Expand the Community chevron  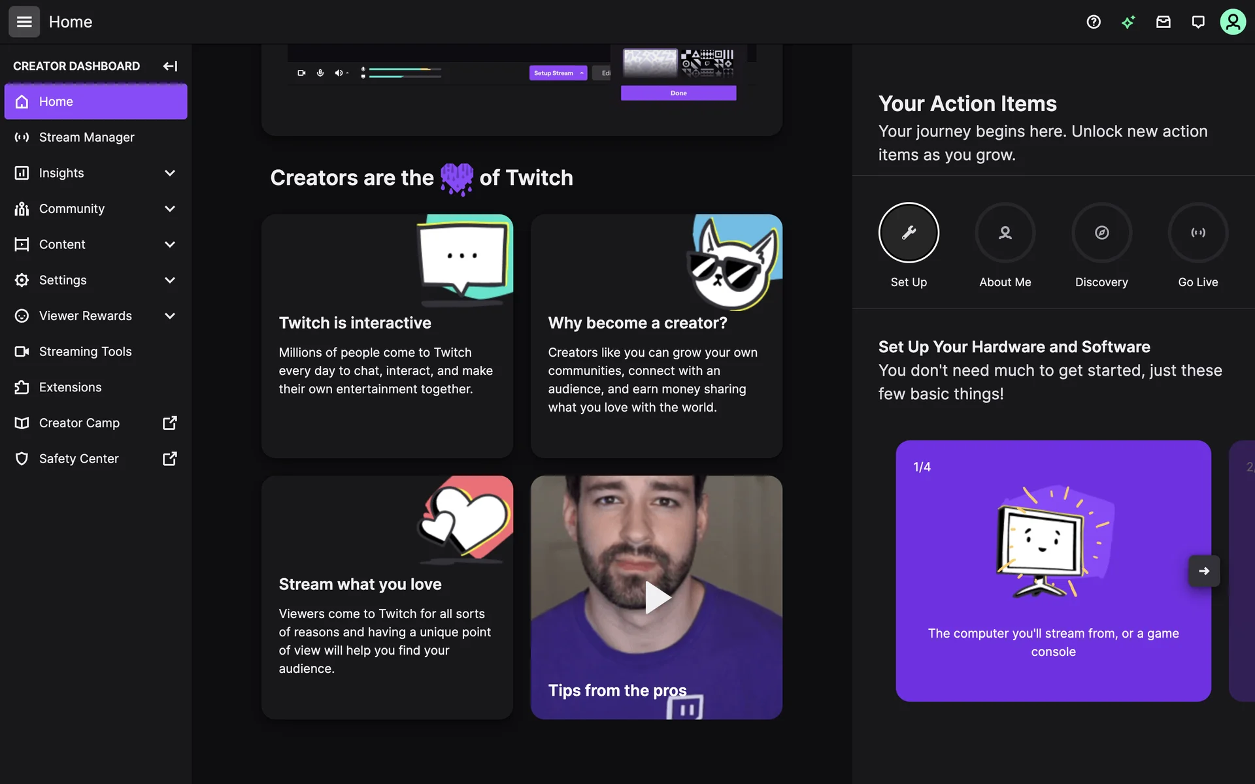pos(170,209)
